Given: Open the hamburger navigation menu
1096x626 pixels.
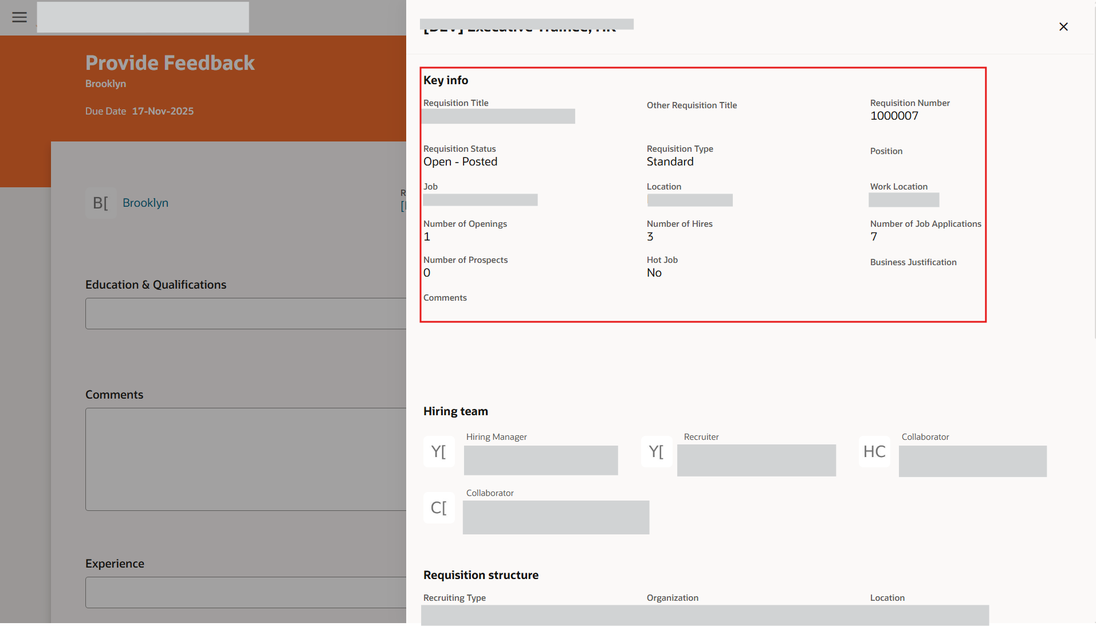Looking at the screenshot, I should point(19,17).
